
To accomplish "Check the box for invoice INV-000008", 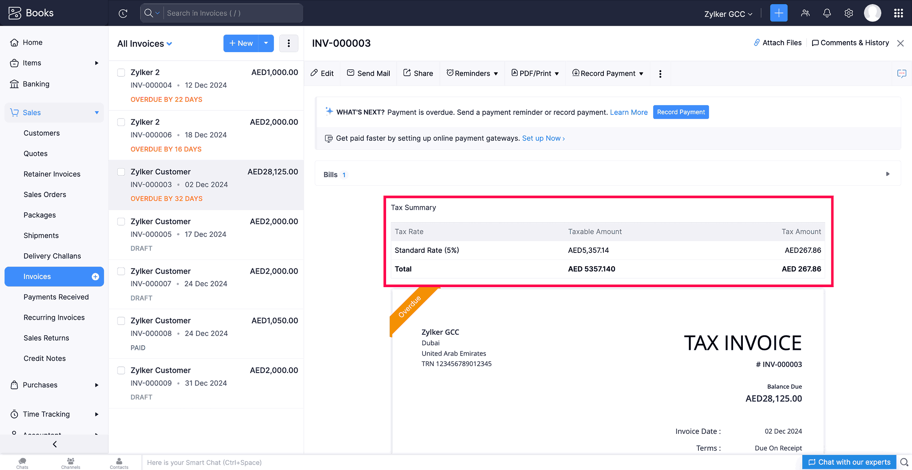I will 121,321.
